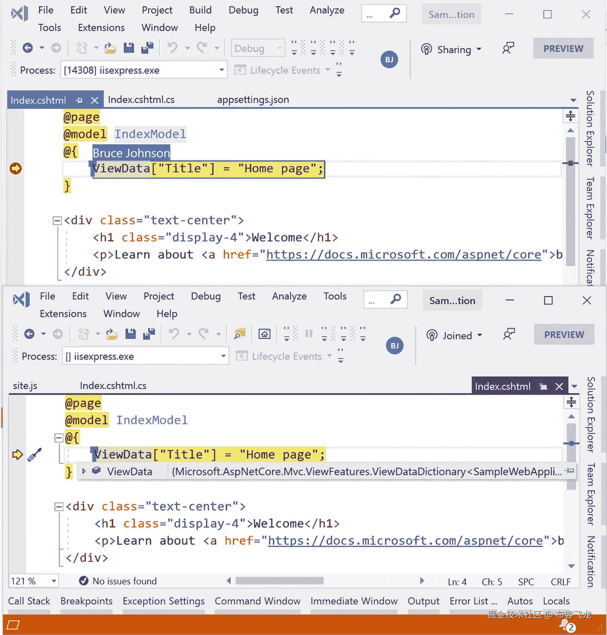Click the BJ account avatar icon
The image size is (607, 635).
click(x=389, y=60)
